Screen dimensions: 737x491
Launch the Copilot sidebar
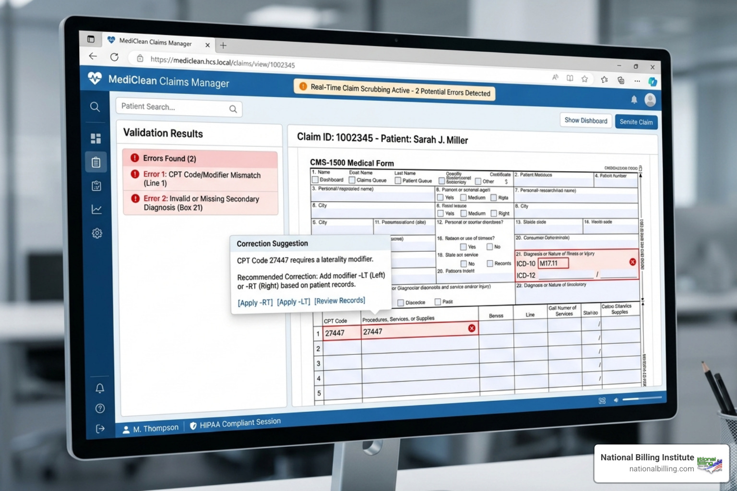pyautogui.click(x=652, y=82)
